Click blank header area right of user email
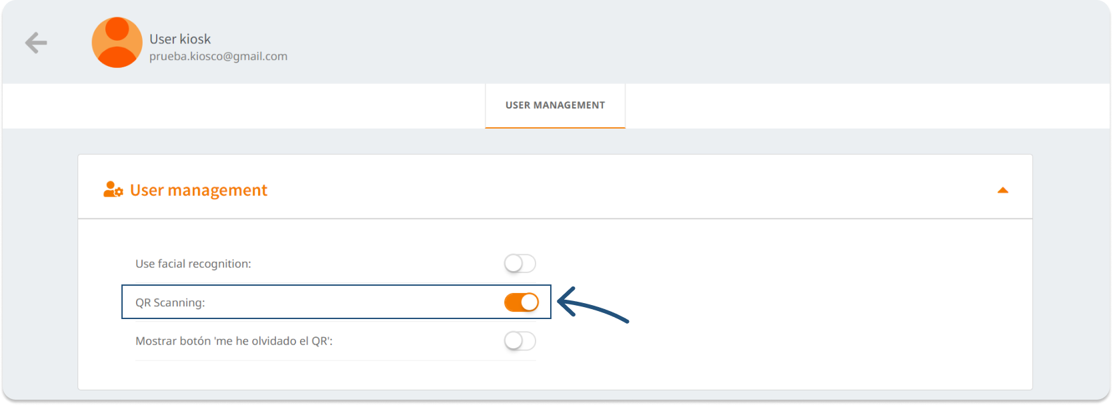 (x=667, y=43)
